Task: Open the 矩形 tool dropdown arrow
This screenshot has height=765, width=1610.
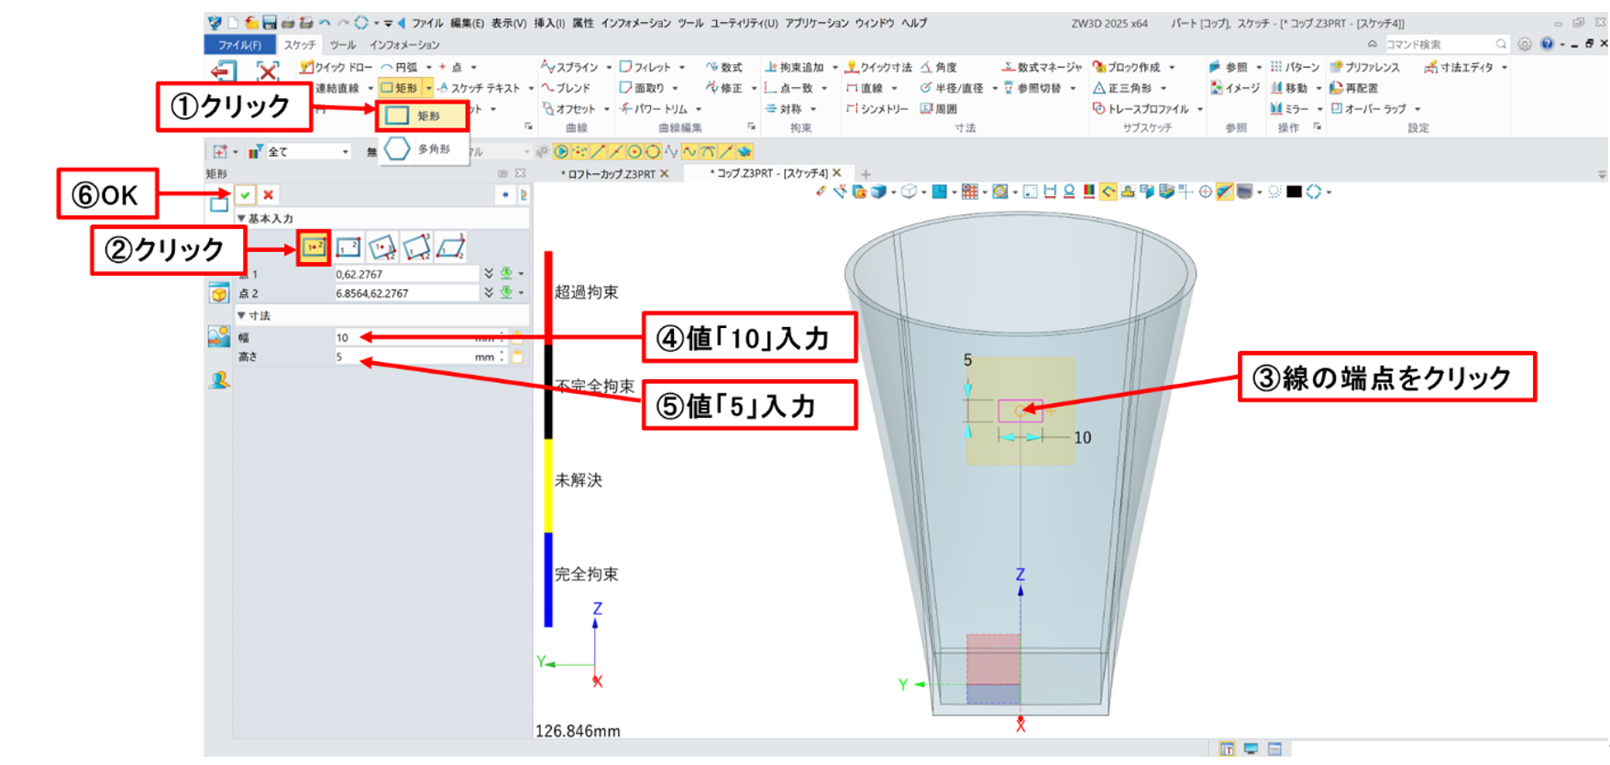Action: click(428, 88)
